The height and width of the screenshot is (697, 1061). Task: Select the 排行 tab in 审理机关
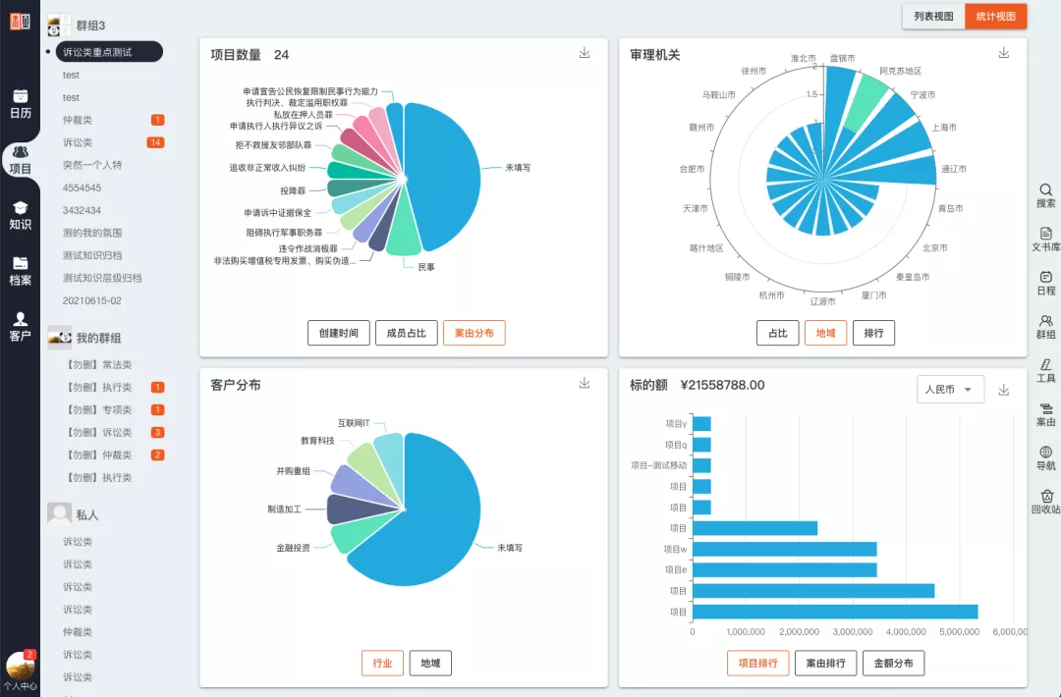point(873,333)
